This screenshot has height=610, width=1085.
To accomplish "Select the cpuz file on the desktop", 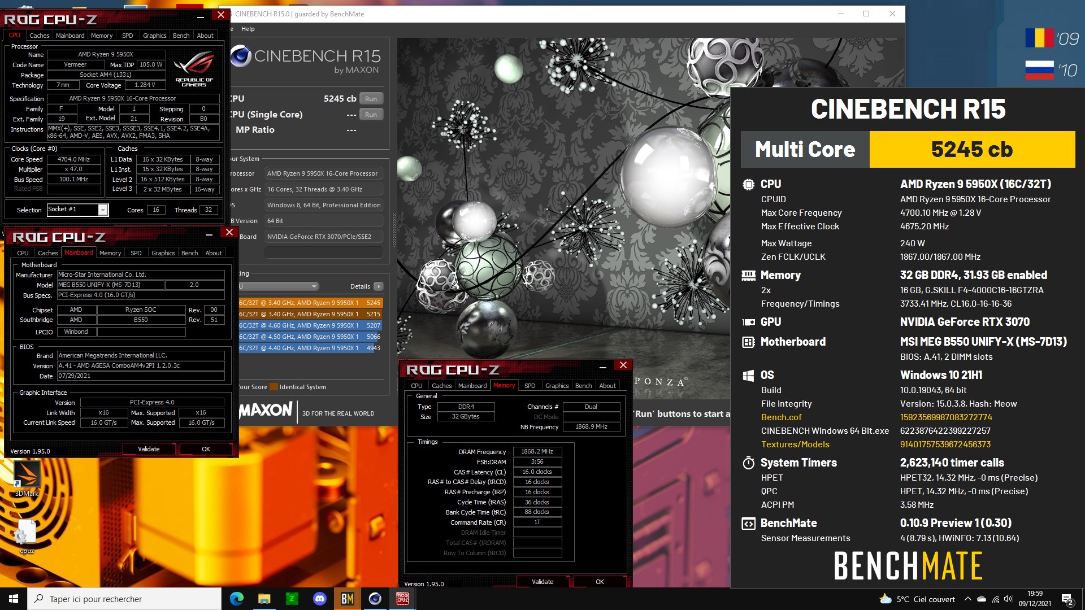I will click(27, 537).
